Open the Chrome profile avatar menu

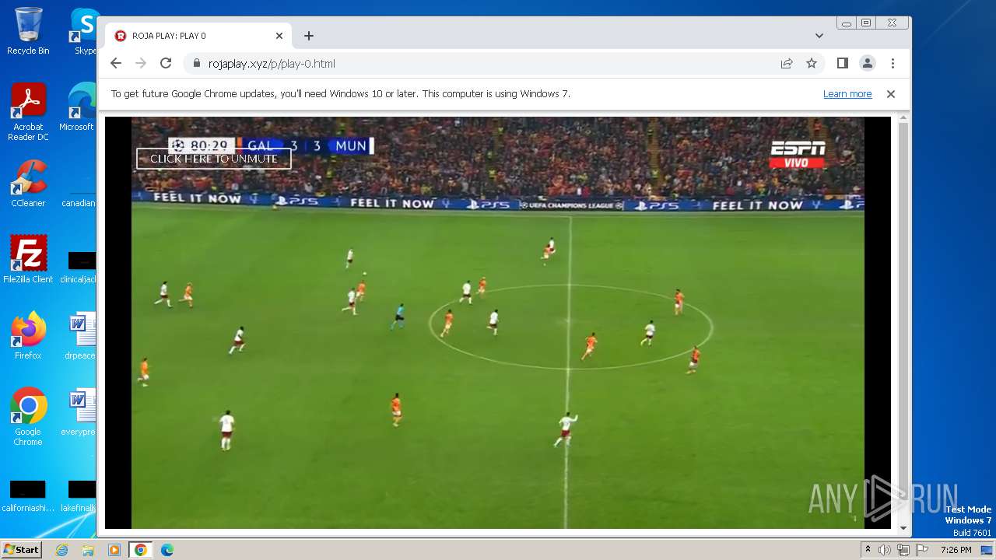(868, 63)
